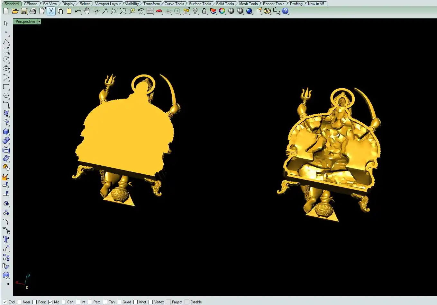Click the Undo arrow icon

pyautogui.click(x=78, y=11)
